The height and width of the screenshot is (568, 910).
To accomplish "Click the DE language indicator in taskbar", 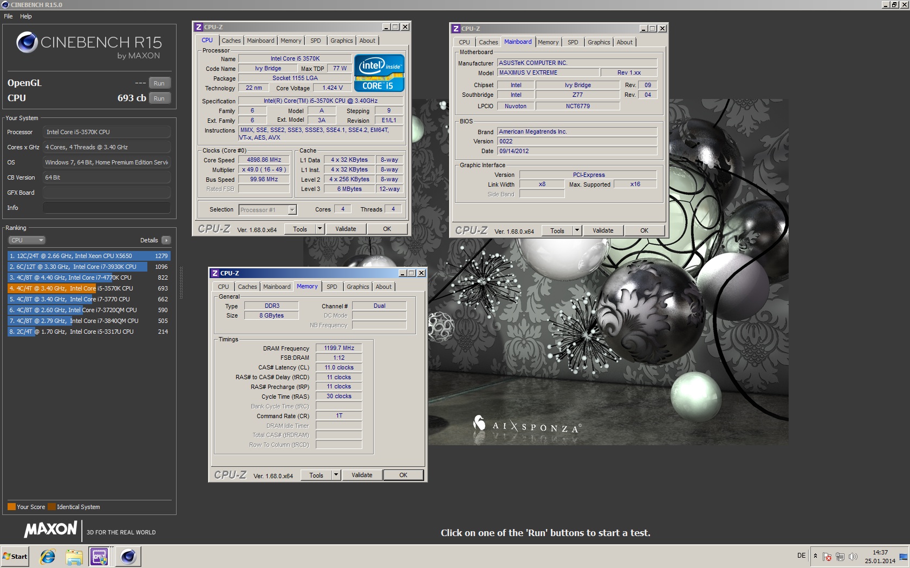I will (801, 556).
